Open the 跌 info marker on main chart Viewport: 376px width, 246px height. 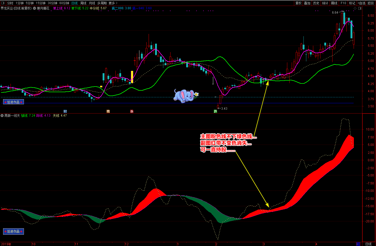216,111
